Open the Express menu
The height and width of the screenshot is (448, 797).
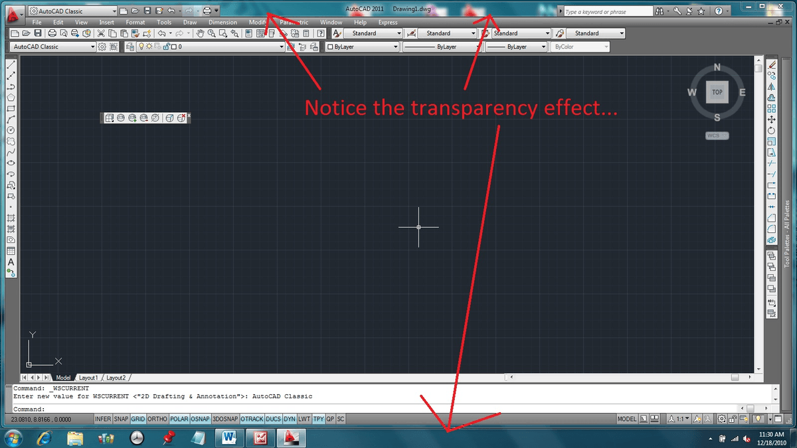coord(388,23)
